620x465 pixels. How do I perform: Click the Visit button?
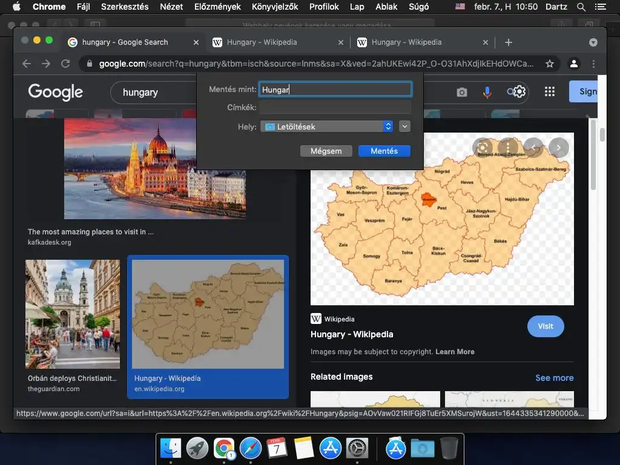coord(546,326)
